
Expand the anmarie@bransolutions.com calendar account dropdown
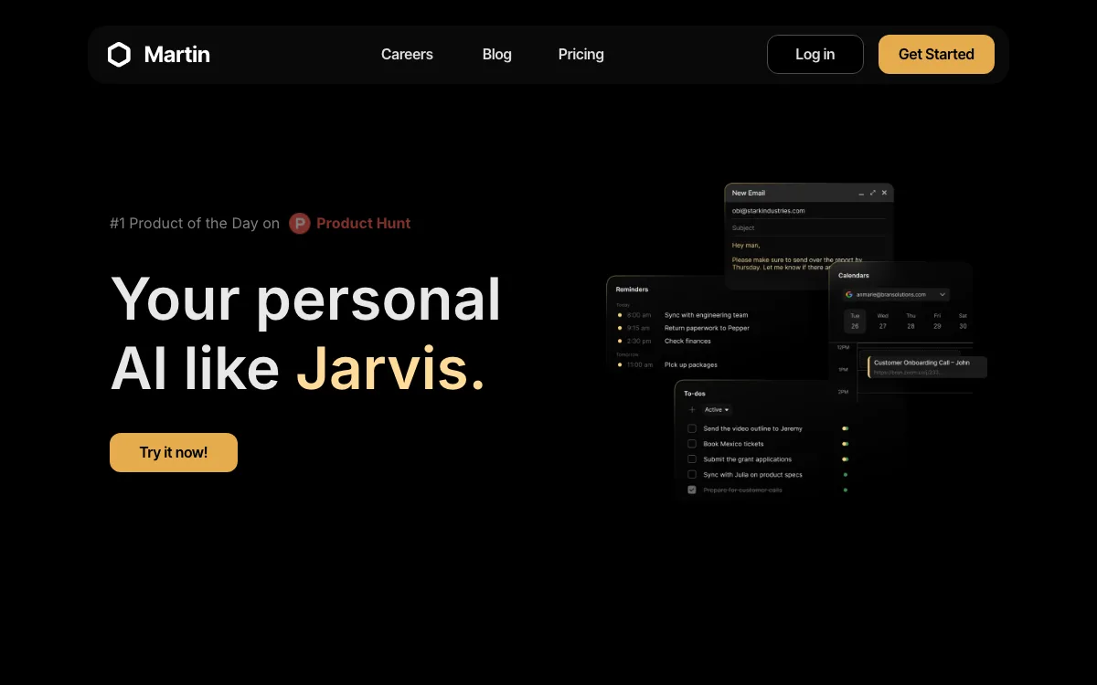[896, 295]
